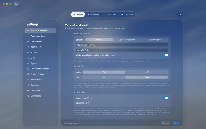Open the Routines section
206x129 pixels.
pos(40,52)
